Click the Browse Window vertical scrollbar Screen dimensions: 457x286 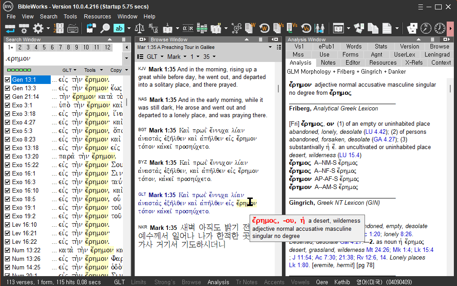[x=278, y=169]
